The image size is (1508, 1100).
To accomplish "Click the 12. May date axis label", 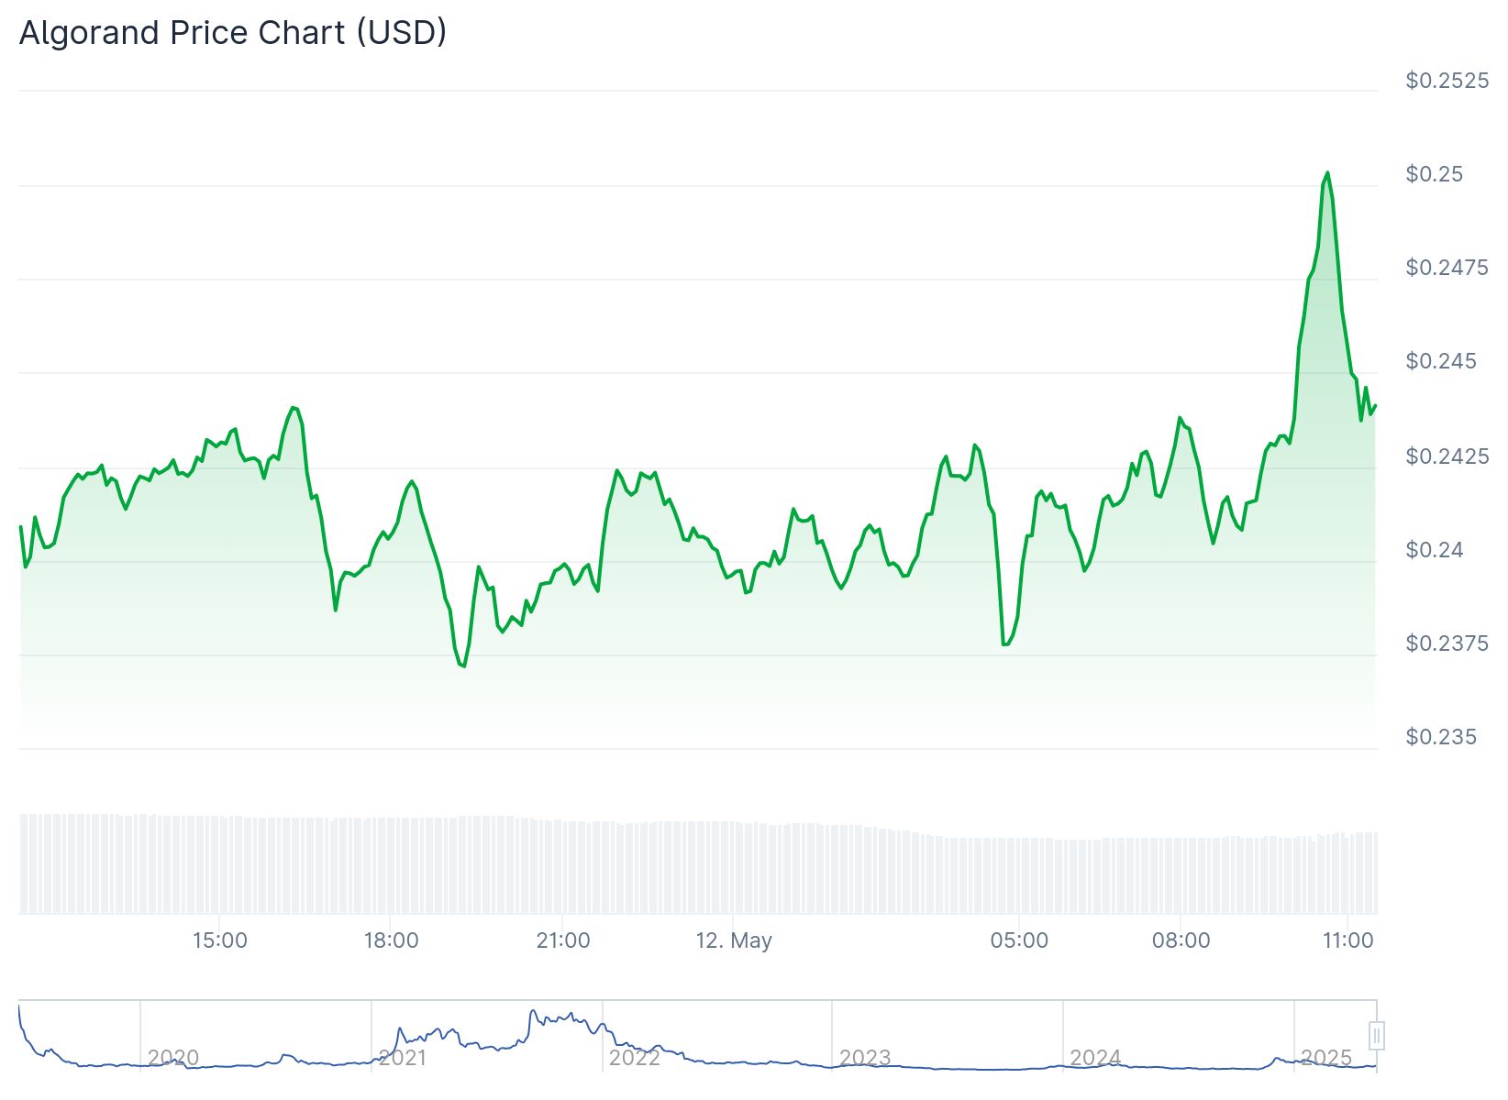I will click(734, 940).
